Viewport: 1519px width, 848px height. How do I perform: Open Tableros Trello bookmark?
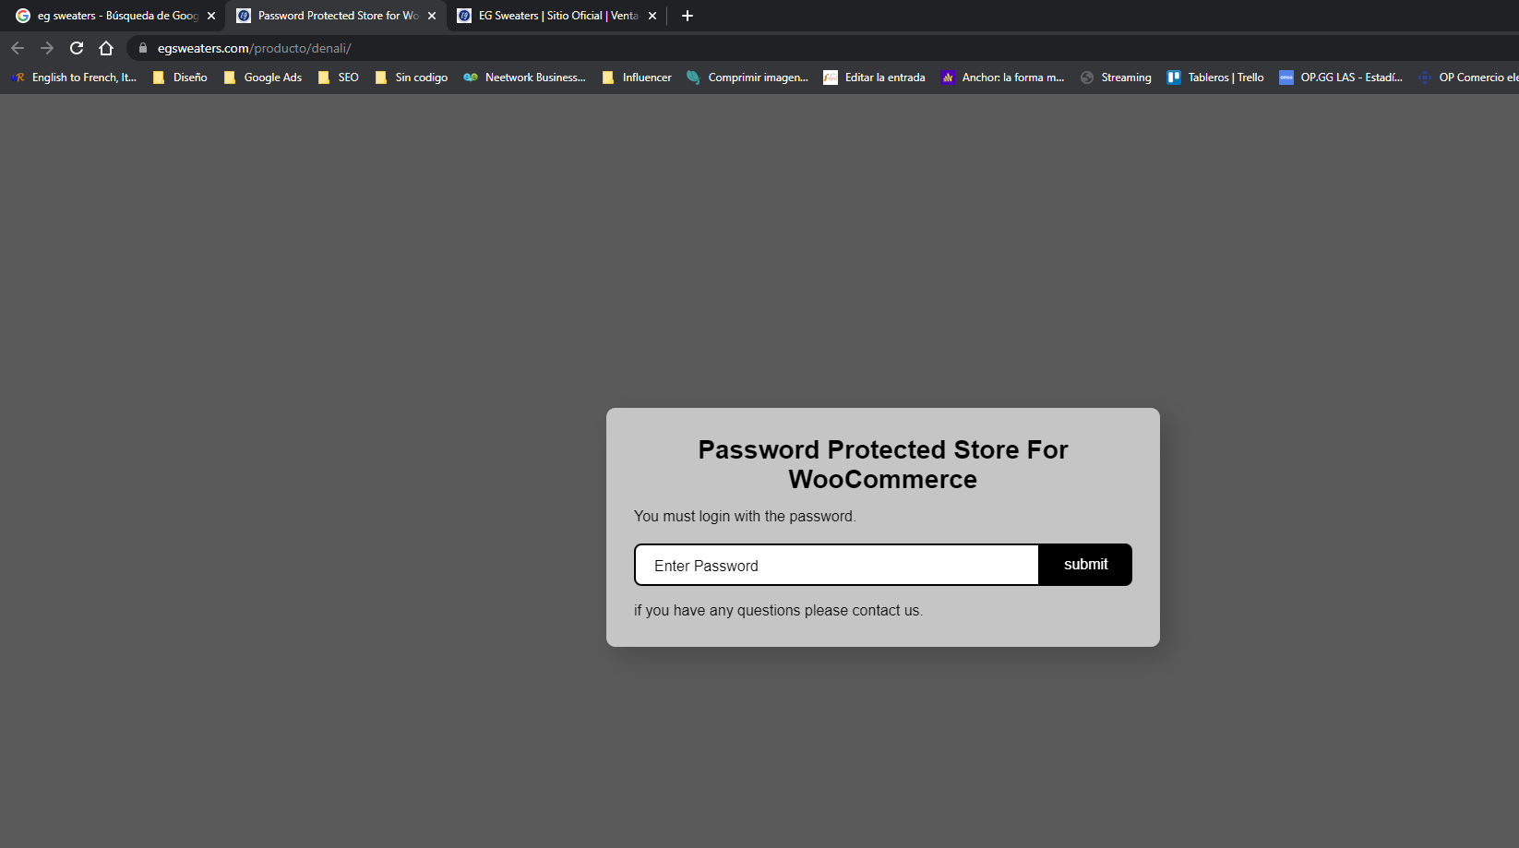pyautogui.click(x=1215, y=78)
